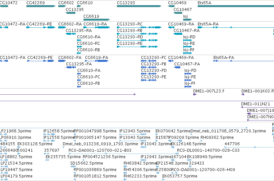Click feature labeled 447706
Screen dimensions: 274x181
tap(232, 144)
